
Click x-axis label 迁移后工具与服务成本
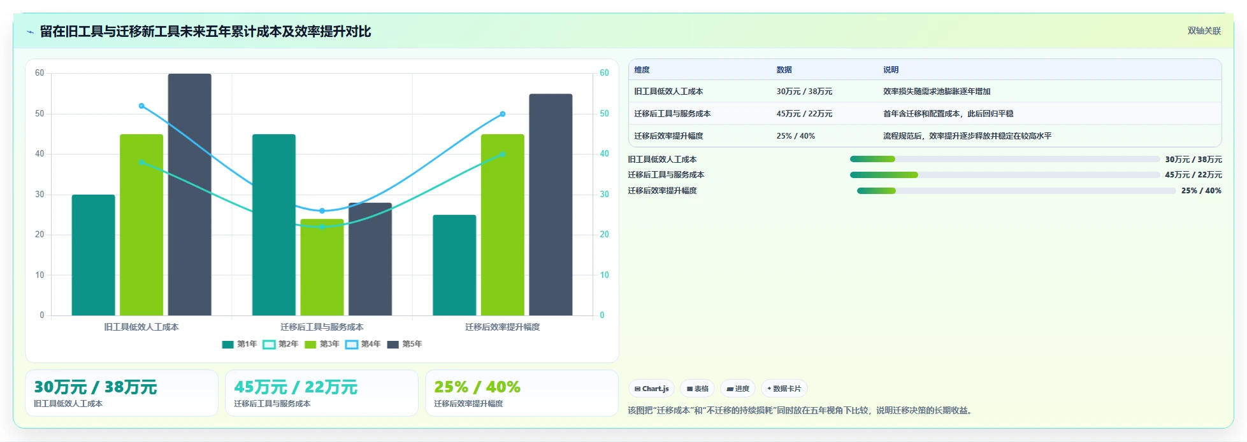click(322, 327)
